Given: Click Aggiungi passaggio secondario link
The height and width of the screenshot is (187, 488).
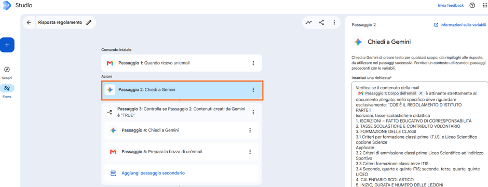Looking at the screenshot, I should pos(153,173).
